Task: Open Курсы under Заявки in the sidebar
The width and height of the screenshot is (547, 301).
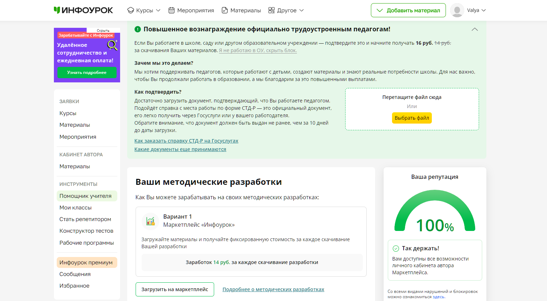Action: [68, 113]
